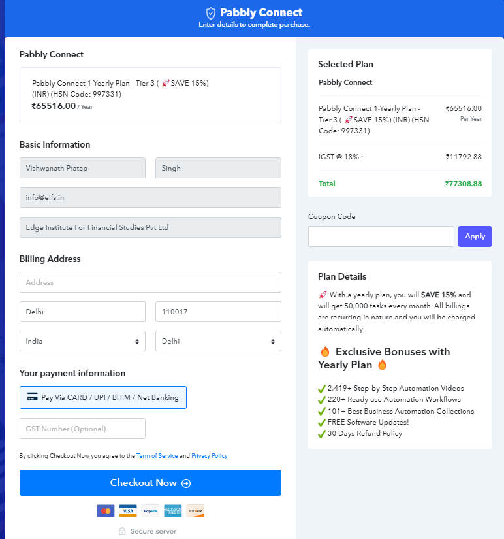This screenshot has width=504, height=539.
Task: Click the green checkmark beside Automation Videos
Action: tap(322, 389)
